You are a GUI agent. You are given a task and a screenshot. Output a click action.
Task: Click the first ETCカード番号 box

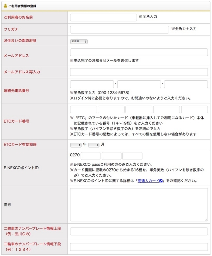tap(83, 109)
